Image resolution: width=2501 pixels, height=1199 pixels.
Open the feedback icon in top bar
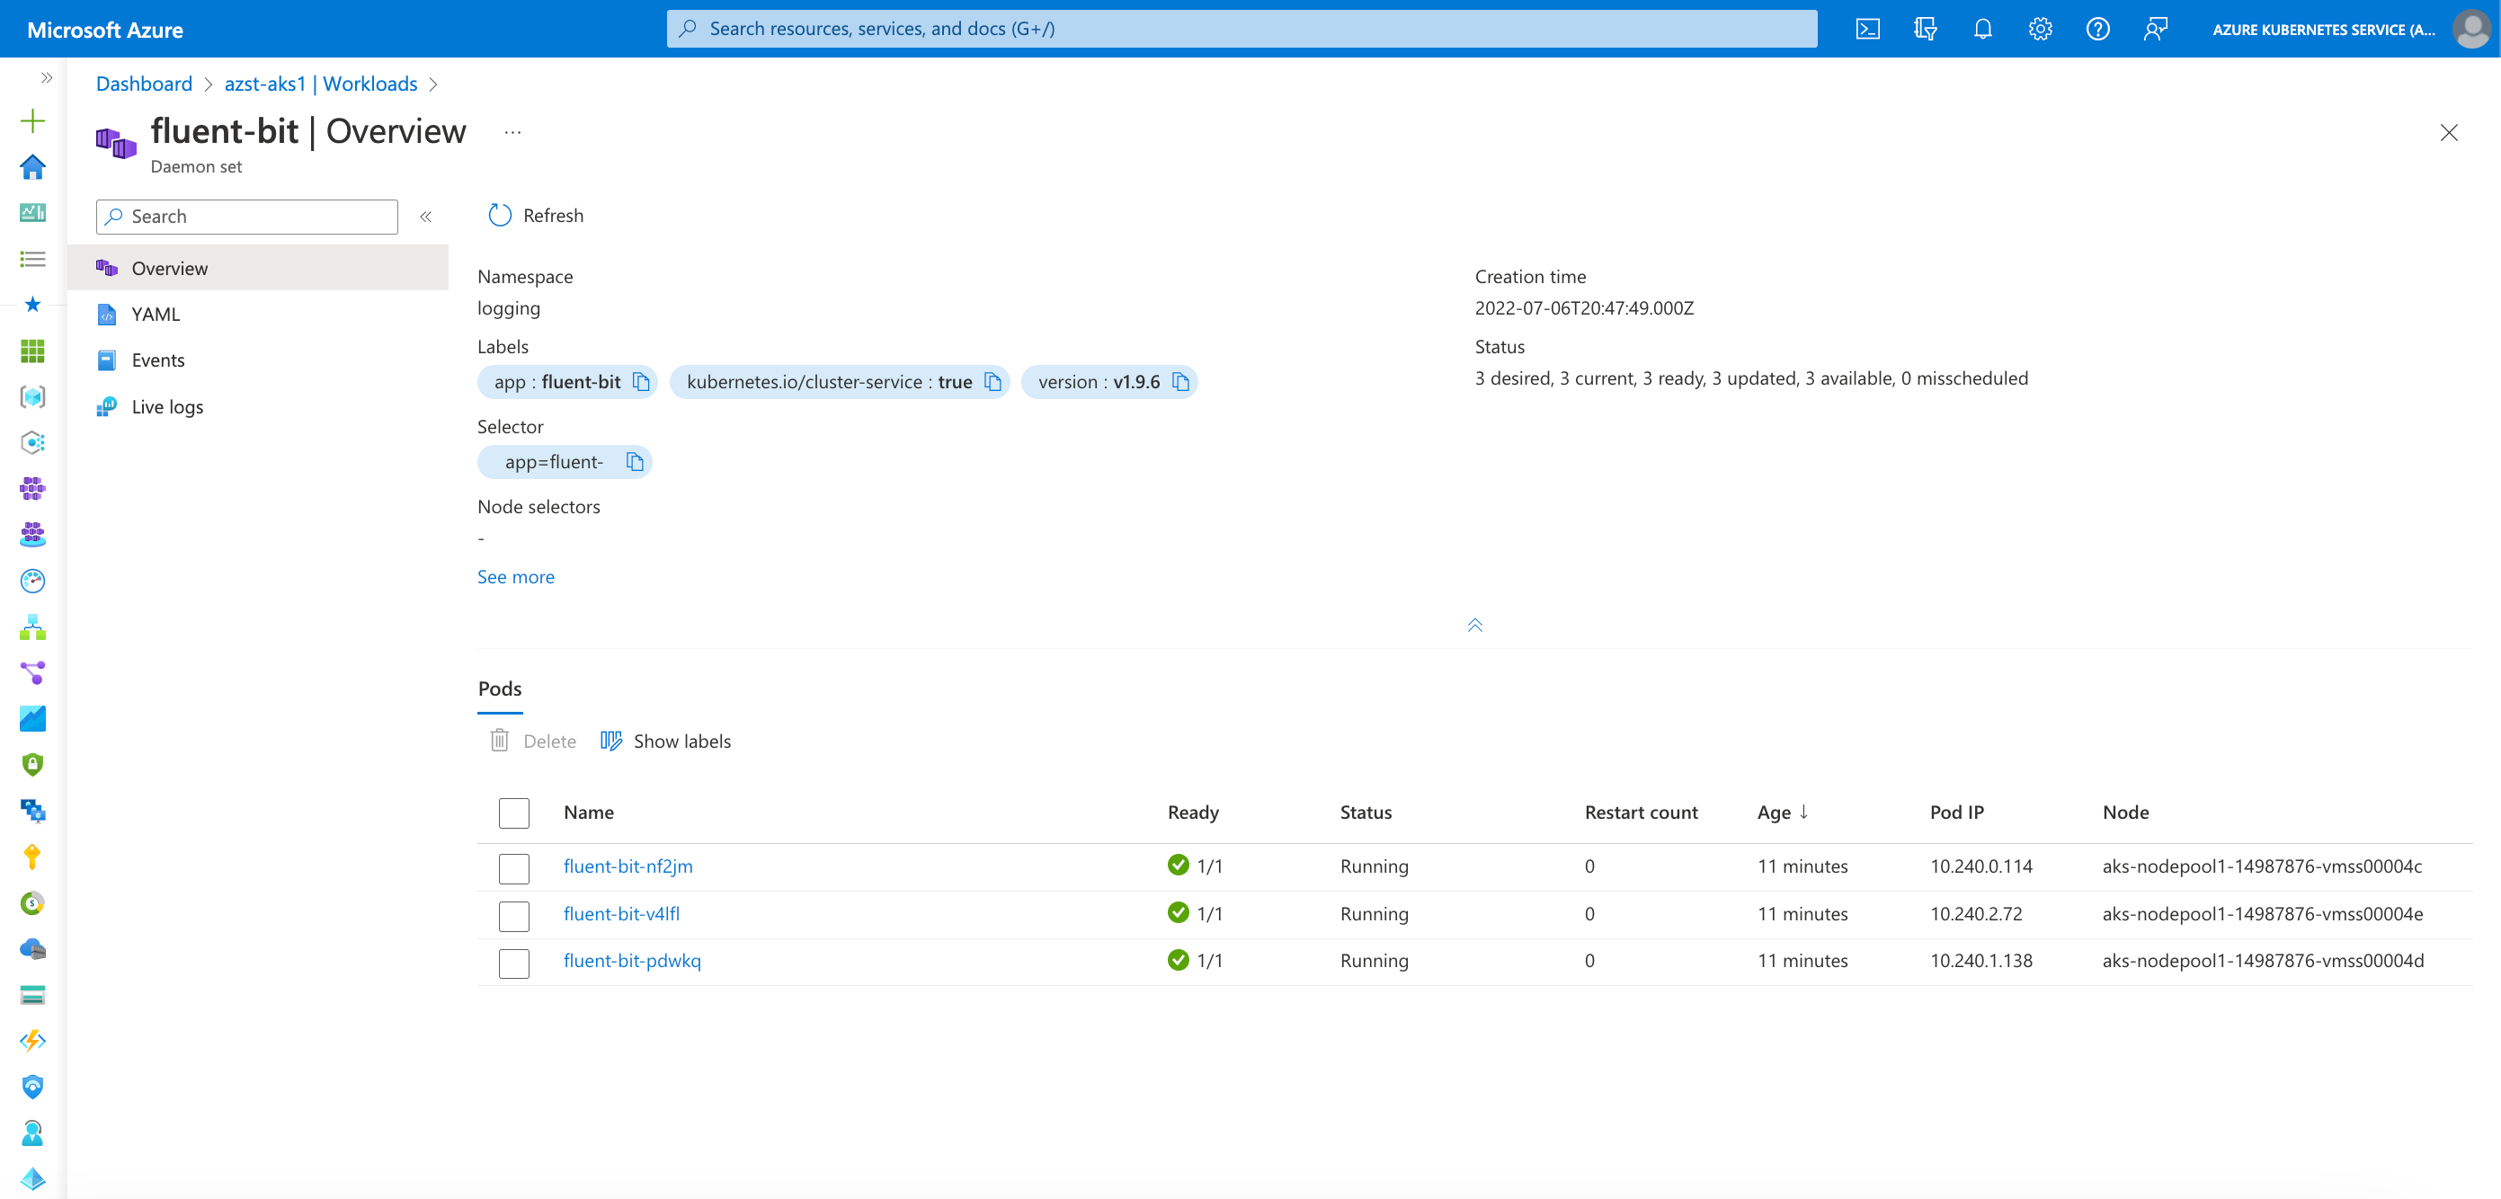pyautogui.click(x=2156, y=28)
